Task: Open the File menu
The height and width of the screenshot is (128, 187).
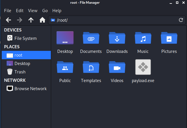Action: 8,11
